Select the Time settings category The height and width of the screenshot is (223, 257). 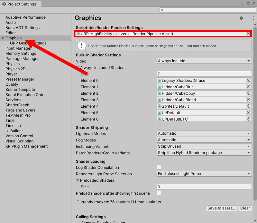point(10,121)
